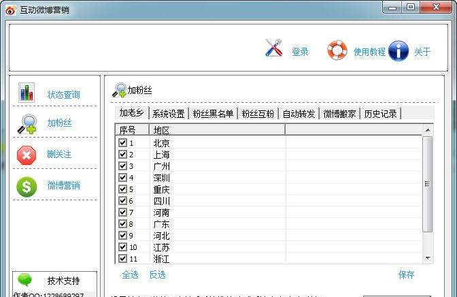Screen dimensions: 457x297
Task: Uncheck row 10 江苏 checkbox
Action: [x=122, y=247]
